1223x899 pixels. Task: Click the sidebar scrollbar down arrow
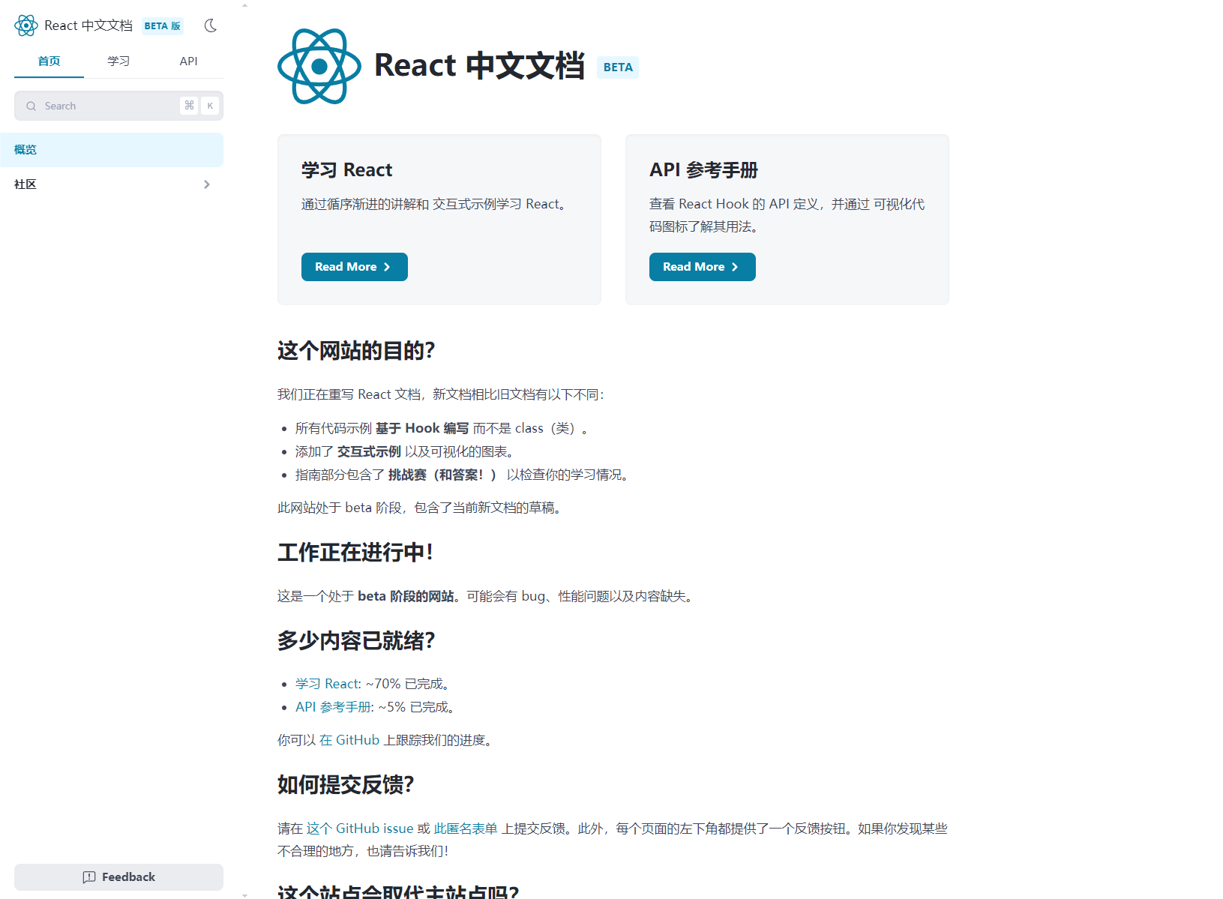pos(244,895)
